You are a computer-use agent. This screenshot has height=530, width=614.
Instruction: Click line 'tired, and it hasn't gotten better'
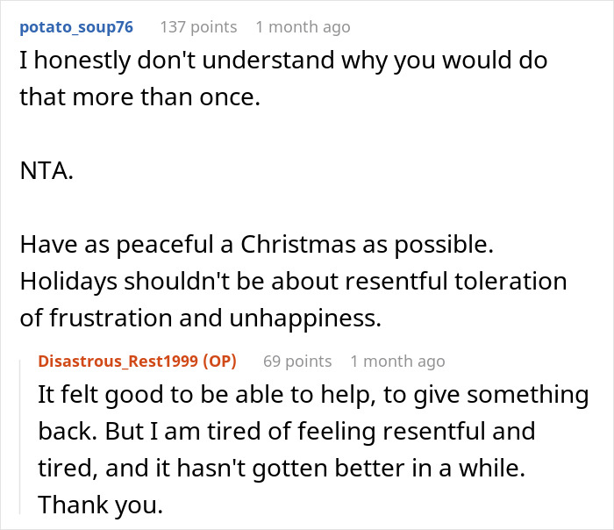[281, 468]
